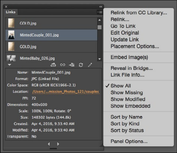Viewport: 177px width, 153px height.
Task: Click the Scale value 100%, 100%
Action: (42, 111)
